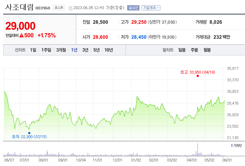Click the 시가 value 28,600

(100, 37)
